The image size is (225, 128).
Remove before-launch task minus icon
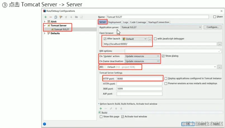pyautogui.click(x=106, y=108)
